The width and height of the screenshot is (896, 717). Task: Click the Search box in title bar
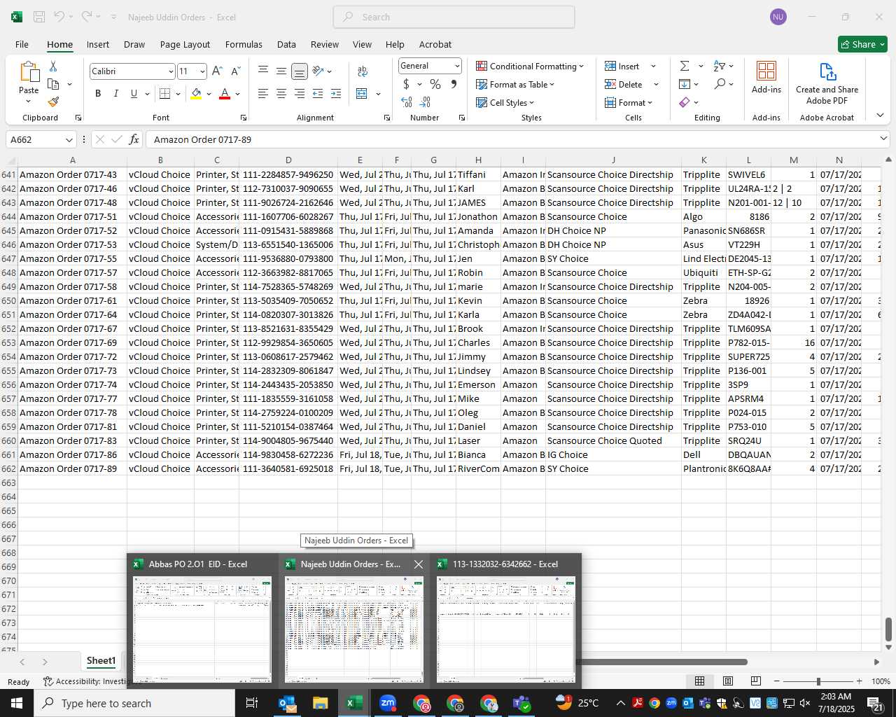tap(454, 17)
